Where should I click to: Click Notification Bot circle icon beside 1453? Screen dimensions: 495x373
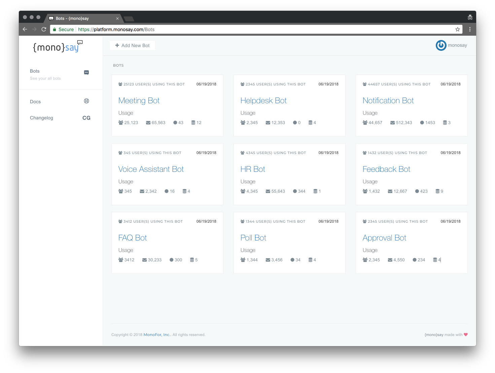click(x=422, y=123)
